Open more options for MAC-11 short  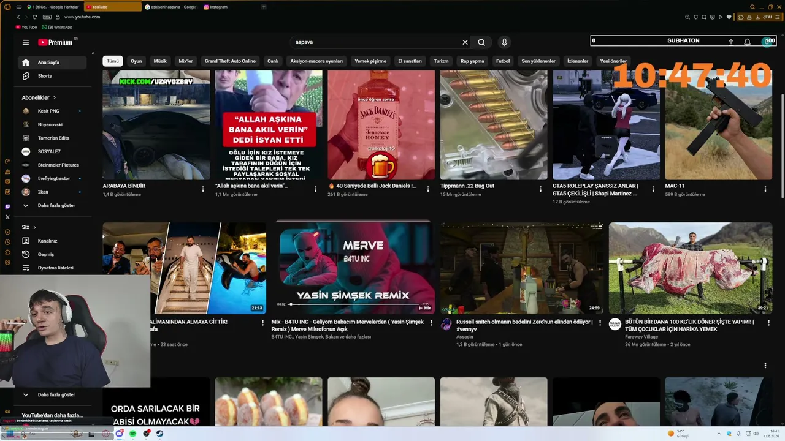coord(765,189)
